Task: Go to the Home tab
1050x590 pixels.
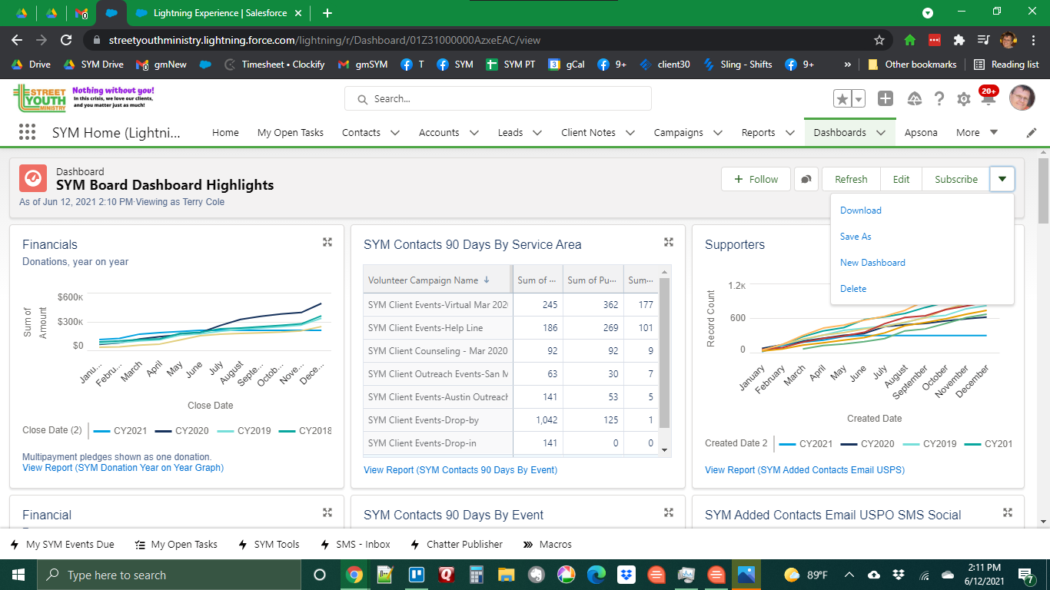Action: click(x=225, y=132)
